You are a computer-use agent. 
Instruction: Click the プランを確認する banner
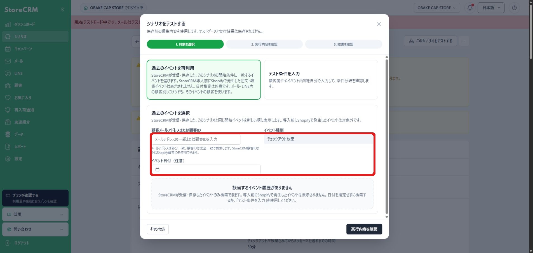(35, 198)
